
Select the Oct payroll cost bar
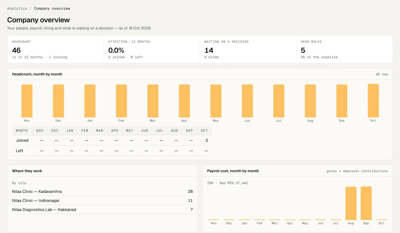click(x=381, y=220)
